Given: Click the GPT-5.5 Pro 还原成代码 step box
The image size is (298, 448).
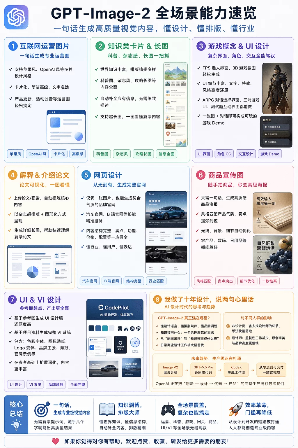Looking at the screenshot, I should [203, 370].
